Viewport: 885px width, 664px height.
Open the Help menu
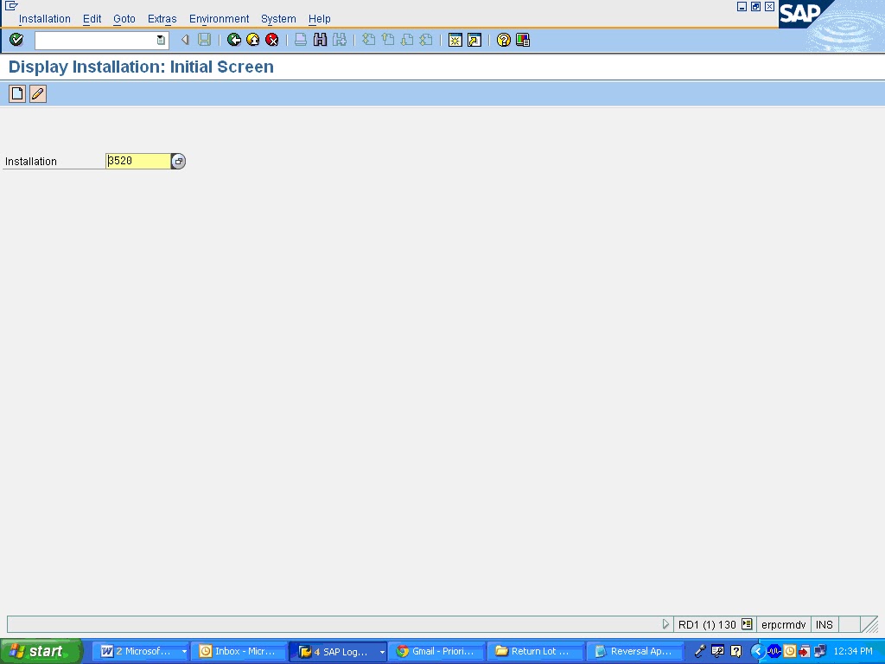click(320, 19)
